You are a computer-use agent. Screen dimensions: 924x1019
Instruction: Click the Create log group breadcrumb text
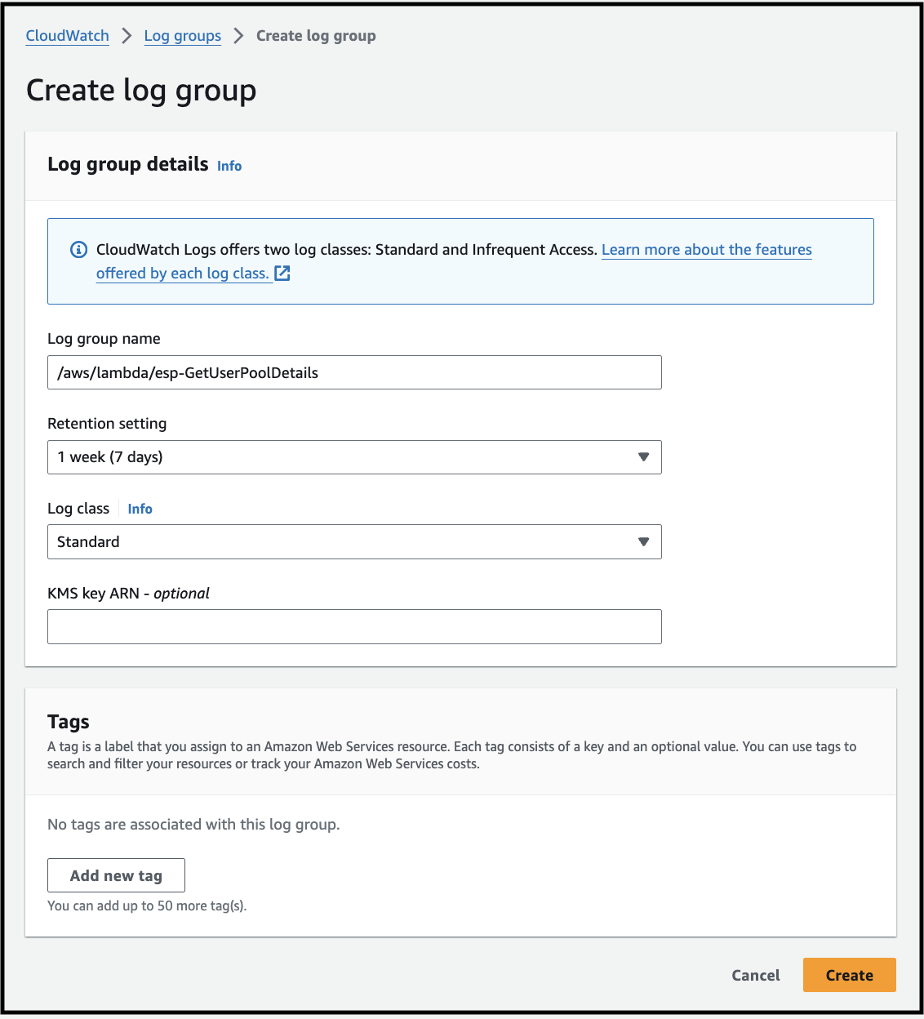[316, 36]
